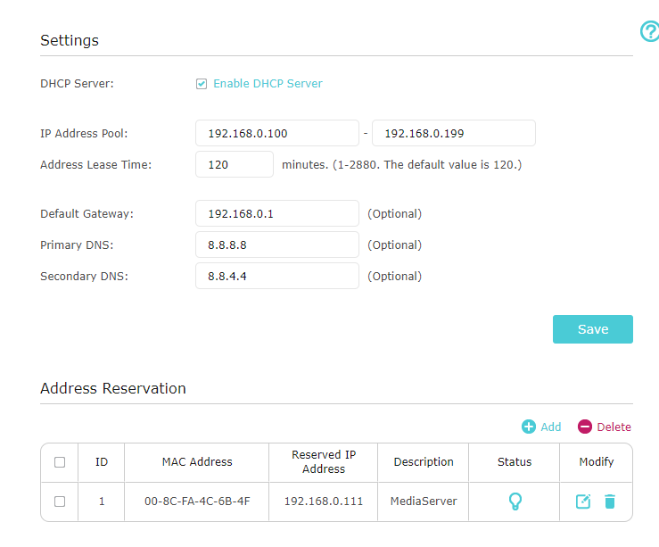Viewport: 659px width, 547px height.
Task: Open the help question mark icon
Action: [x=650, y=31]
